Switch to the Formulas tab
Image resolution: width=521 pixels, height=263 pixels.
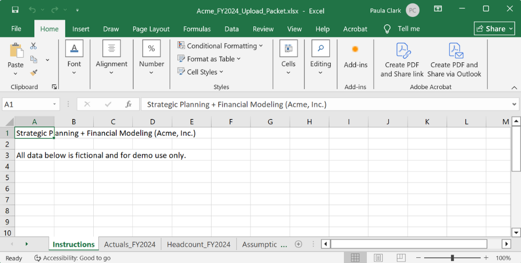(197, 29)
